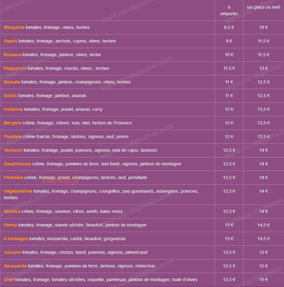Image resolution: width=284 pixels, height=287 pixels.
Task: Select the Exotic pizza name
Action: tap(10, 96)
